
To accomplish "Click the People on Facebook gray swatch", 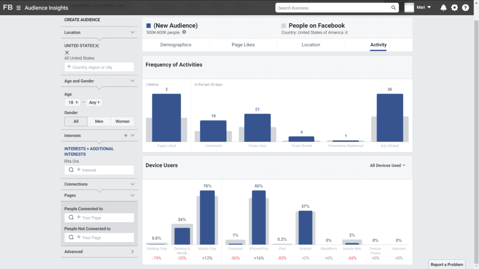I will point(284,26).
